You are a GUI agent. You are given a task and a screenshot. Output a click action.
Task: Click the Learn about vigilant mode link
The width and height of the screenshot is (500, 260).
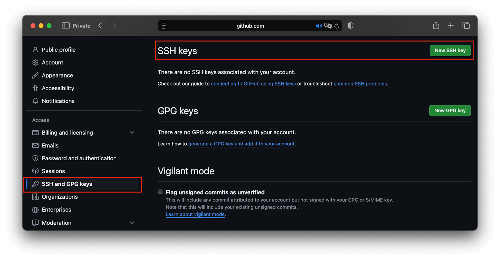click(x=195, y=214)
